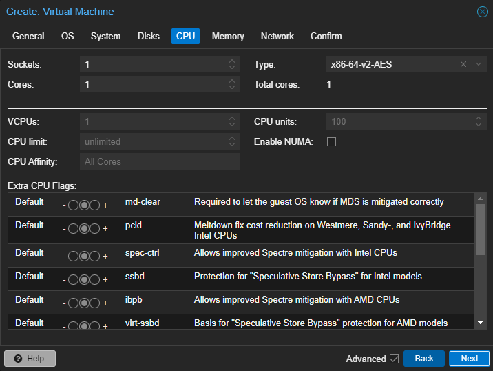Disable ibpb flag using minus radio

tap(73, 303)
